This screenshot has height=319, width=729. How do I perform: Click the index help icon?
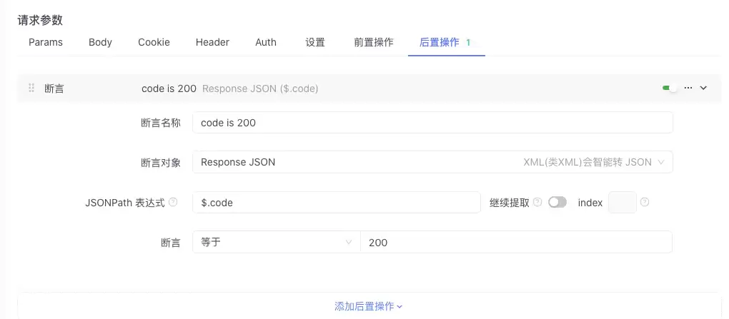(x=645, y=202)
